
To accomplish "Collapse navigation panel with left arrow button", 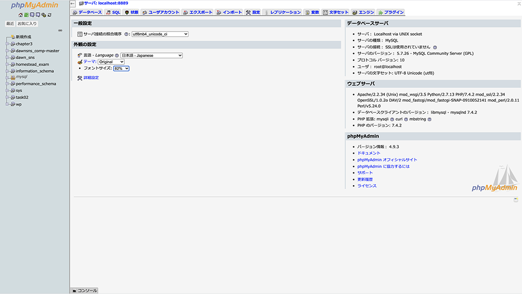I will coord(72,4).
